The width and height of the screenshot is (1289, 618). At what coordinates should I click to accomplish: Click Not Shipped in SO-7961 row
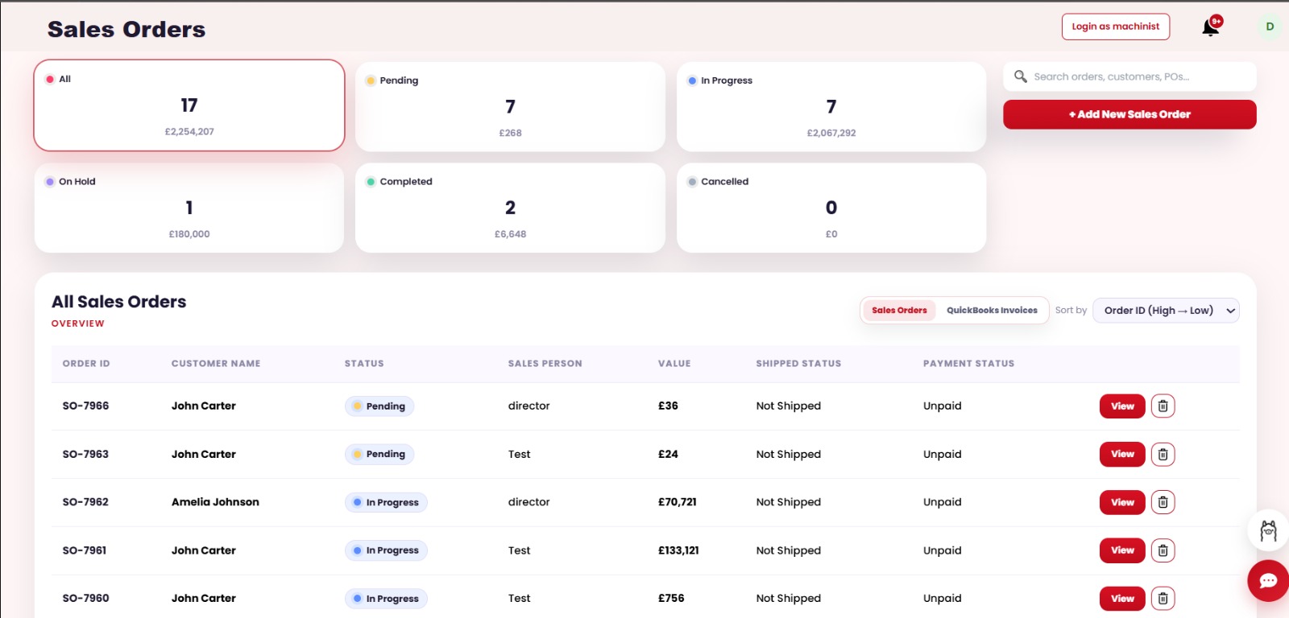coord(789,550)
